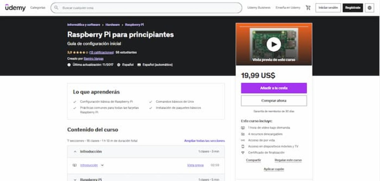This screenshot has height=181, width=380.
Task: Click 'Comandos básicos de Unix' item
Action: (x=175, y=102)
